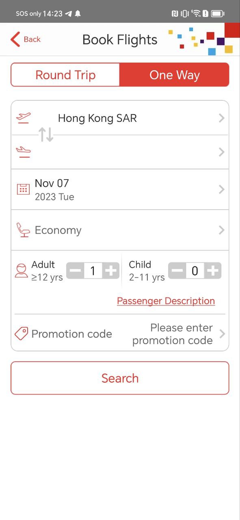Decrease child count with minus button

coord(177,271)
